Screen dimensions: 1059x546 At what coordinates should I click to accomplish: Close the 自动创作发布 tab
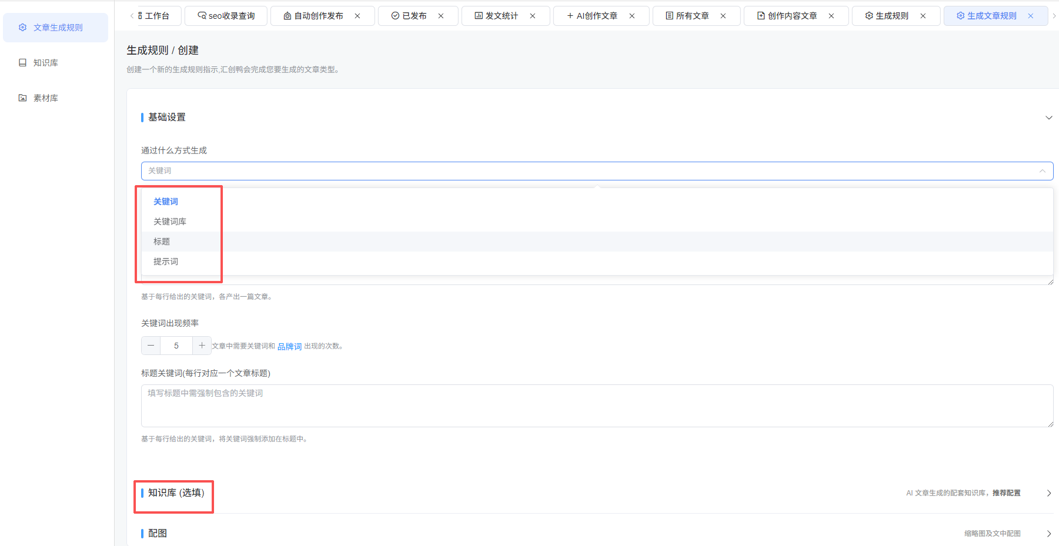coord(358,16)
